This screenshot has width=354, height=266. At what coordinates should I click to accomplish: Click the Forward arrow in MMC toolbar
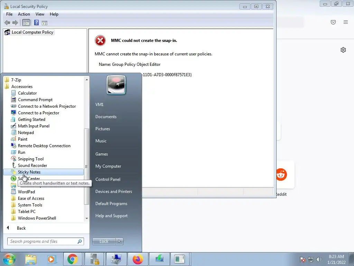15,23
